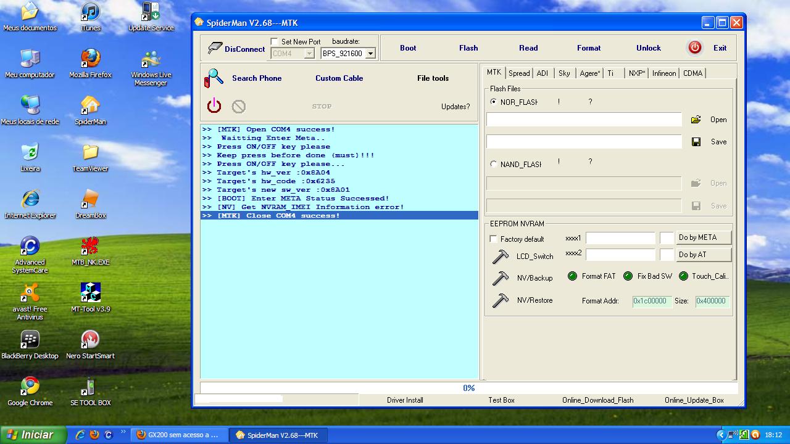The height and width of the screenshot is (444, 790).
Task: Open the COM4 port dropdown
Action: pyautogui.click(x=309, y=54)
